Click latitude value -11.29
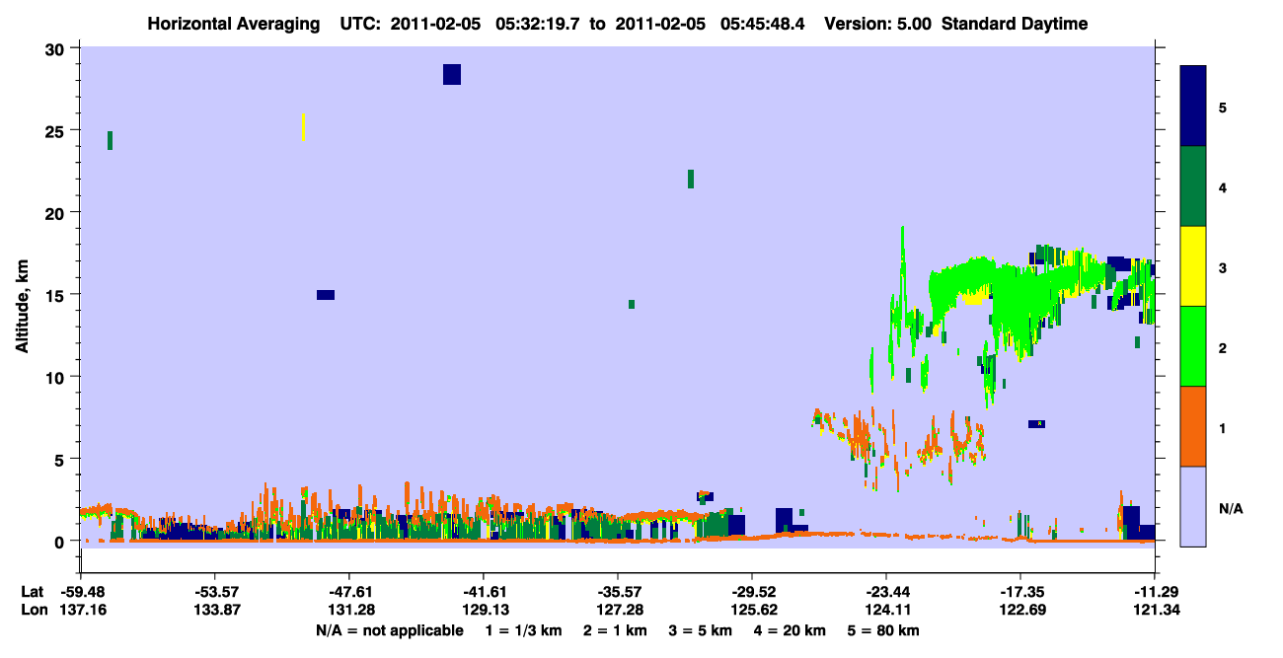 pos(1153,592)
